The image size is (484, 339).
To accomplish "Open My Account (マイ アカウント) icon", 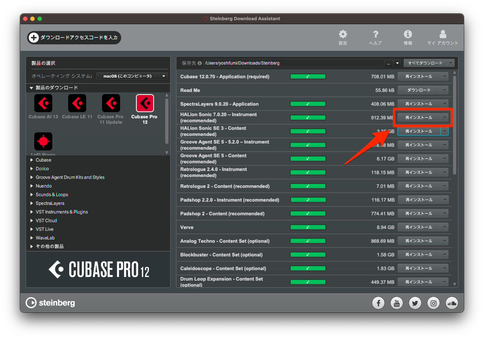I will 443,34.
